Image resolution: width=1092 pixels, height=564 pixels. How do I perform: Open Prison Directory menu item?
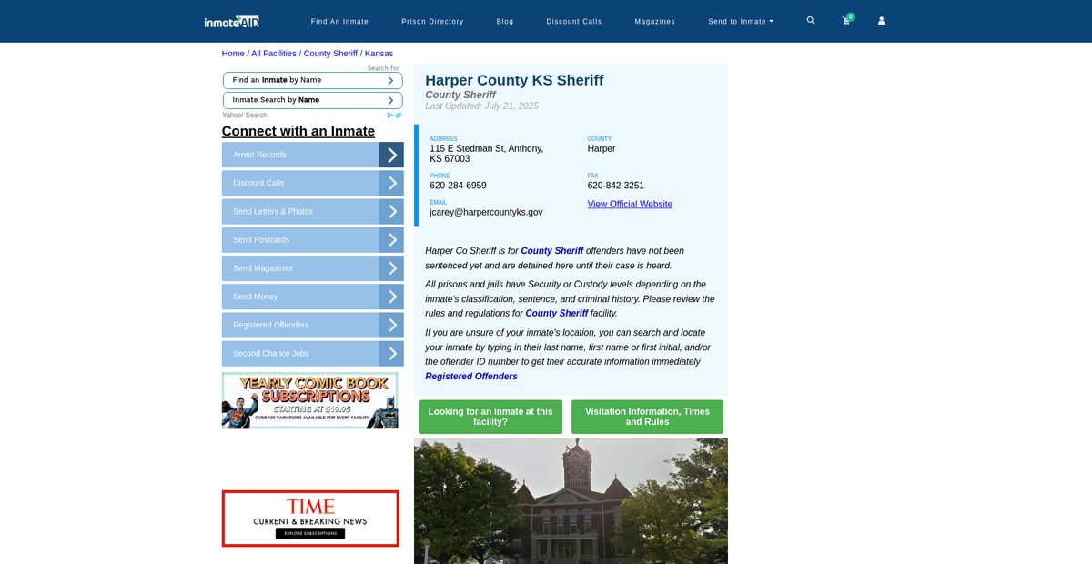tap(432, 21)
